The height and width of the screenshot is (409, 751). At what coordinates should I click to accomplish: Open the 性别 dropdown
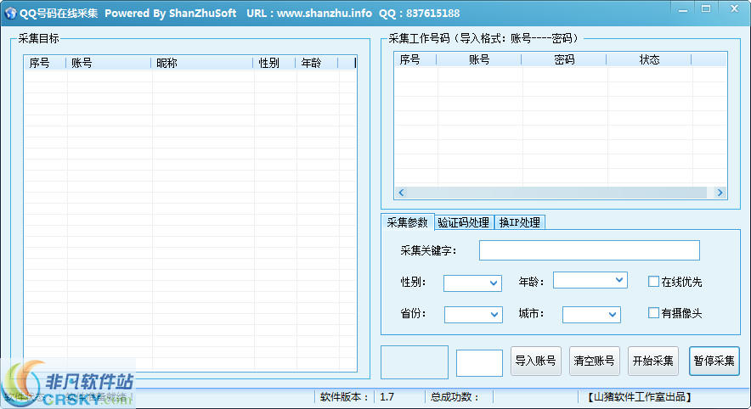coord(472,283)
